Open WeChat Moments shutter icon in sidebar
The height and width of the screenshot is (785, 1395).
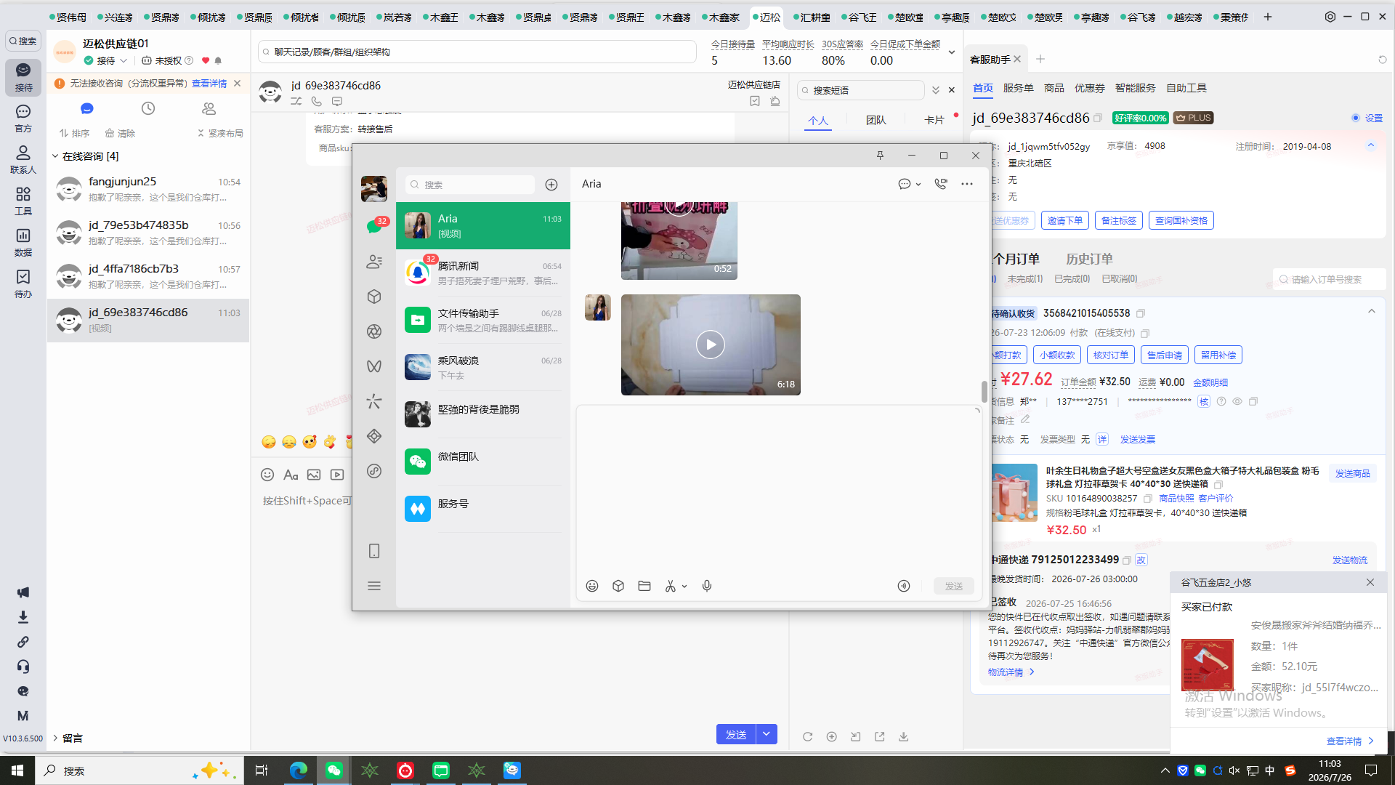click(374, 331)
